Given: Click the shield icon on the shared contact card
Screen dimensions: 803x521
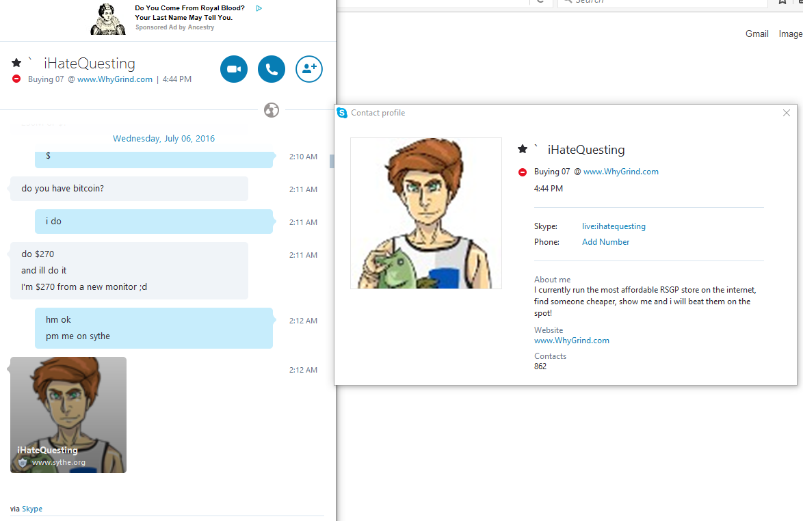Looking at the screenshot, I should [23, 463].
